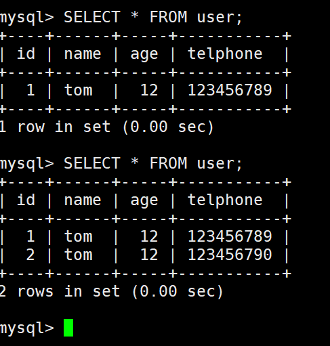Image resolution: width=330 pixels, height=346 pixels.
Task: Click the first SELECT * FROM user command
Action: (x=153, y=17)
